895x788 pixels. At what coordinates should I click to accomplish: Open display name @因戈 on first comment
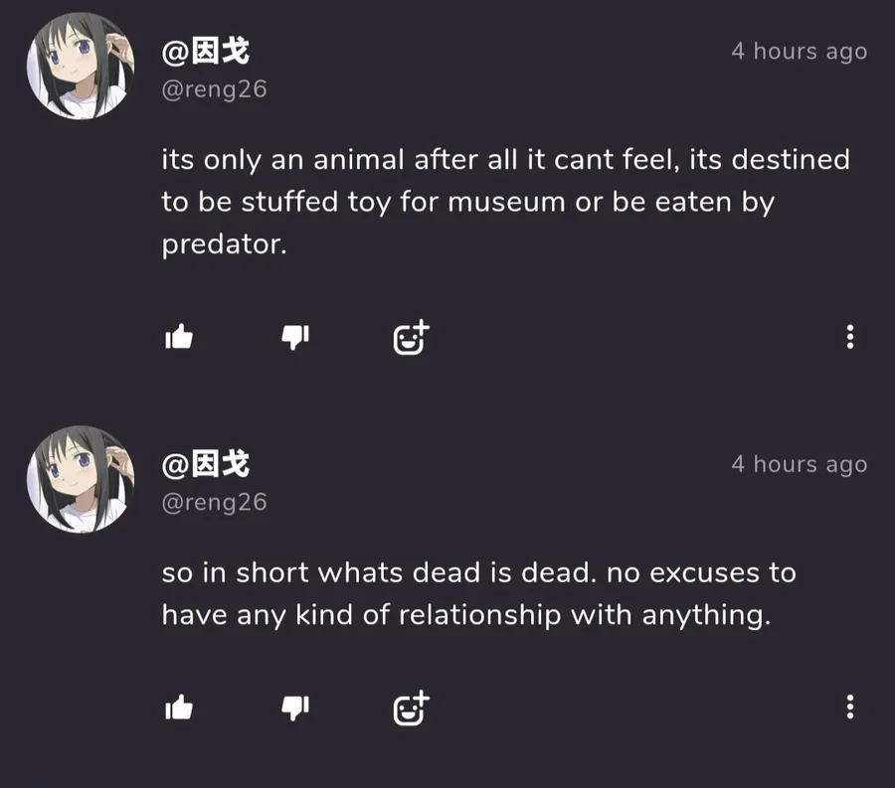point(206,51)
